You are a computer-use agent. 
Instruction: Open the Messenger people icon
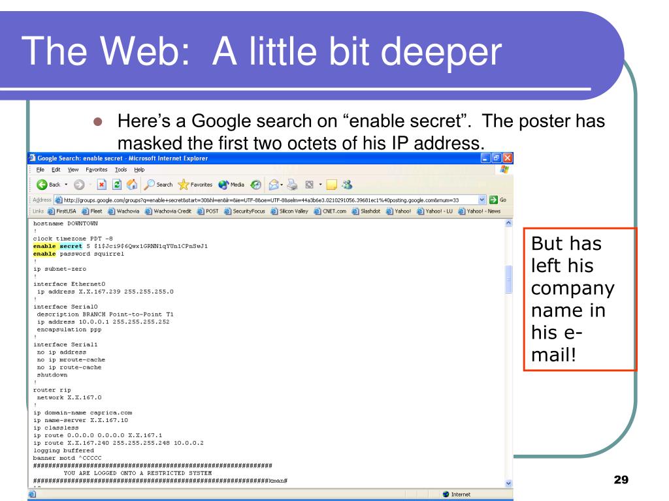[x=347, y=185]
